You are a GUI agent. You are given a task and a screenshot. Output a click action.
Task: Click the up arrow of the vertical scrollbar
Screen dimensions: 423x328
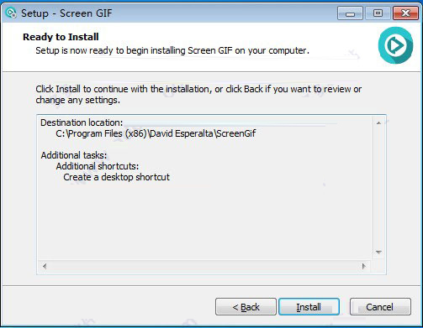pos(378,123)
